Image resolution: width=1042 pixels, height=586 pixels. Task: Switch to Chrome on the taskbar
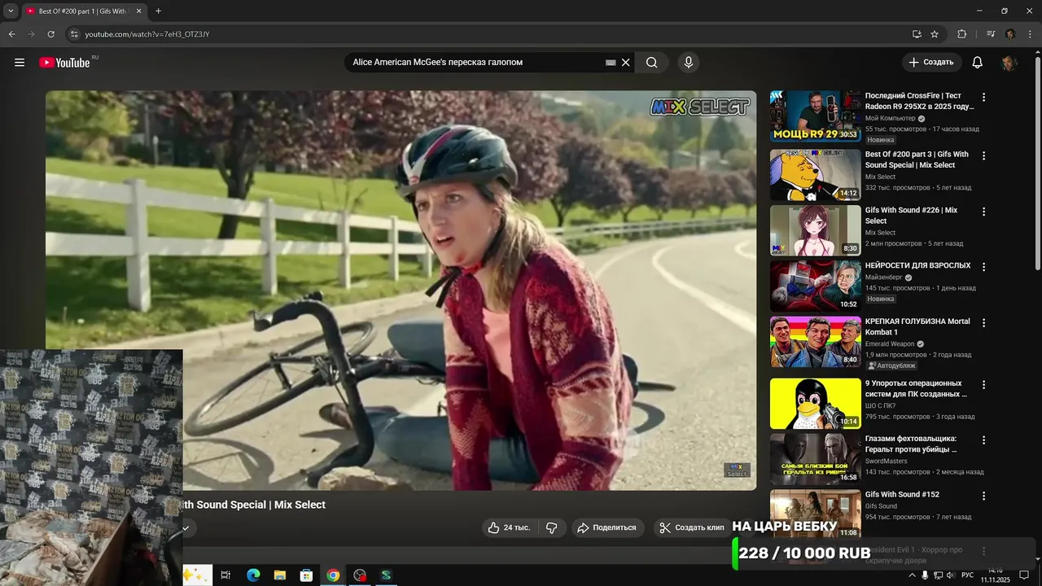tap(333, 575)
